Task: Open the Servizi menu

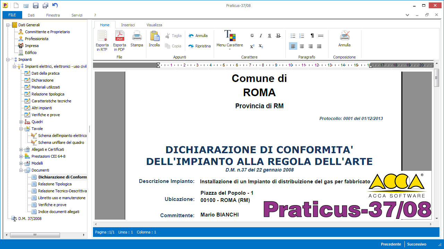Action: 77,15
